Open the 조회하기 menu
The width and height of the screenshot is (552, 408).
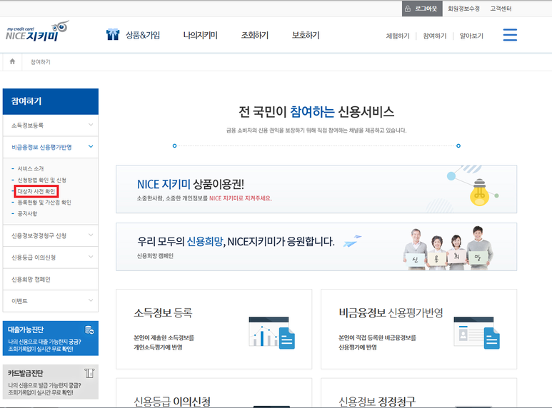255,35
